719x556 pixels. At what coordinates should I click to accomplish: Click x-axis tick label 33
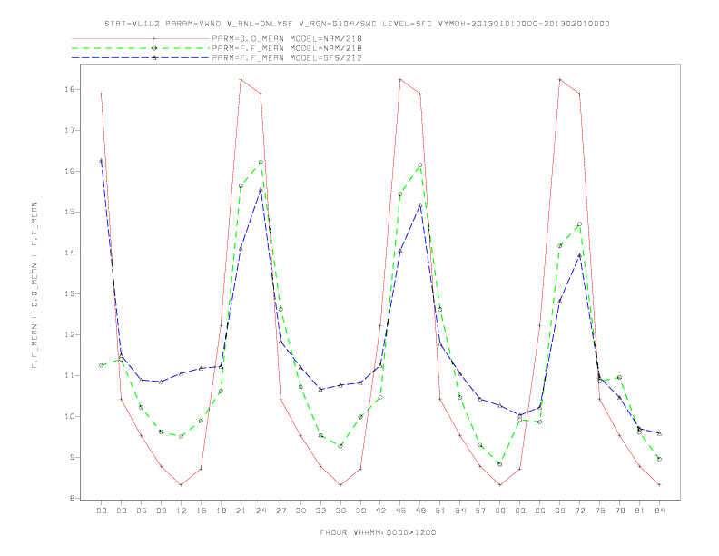pyautogui.click(x=320, y=511)
